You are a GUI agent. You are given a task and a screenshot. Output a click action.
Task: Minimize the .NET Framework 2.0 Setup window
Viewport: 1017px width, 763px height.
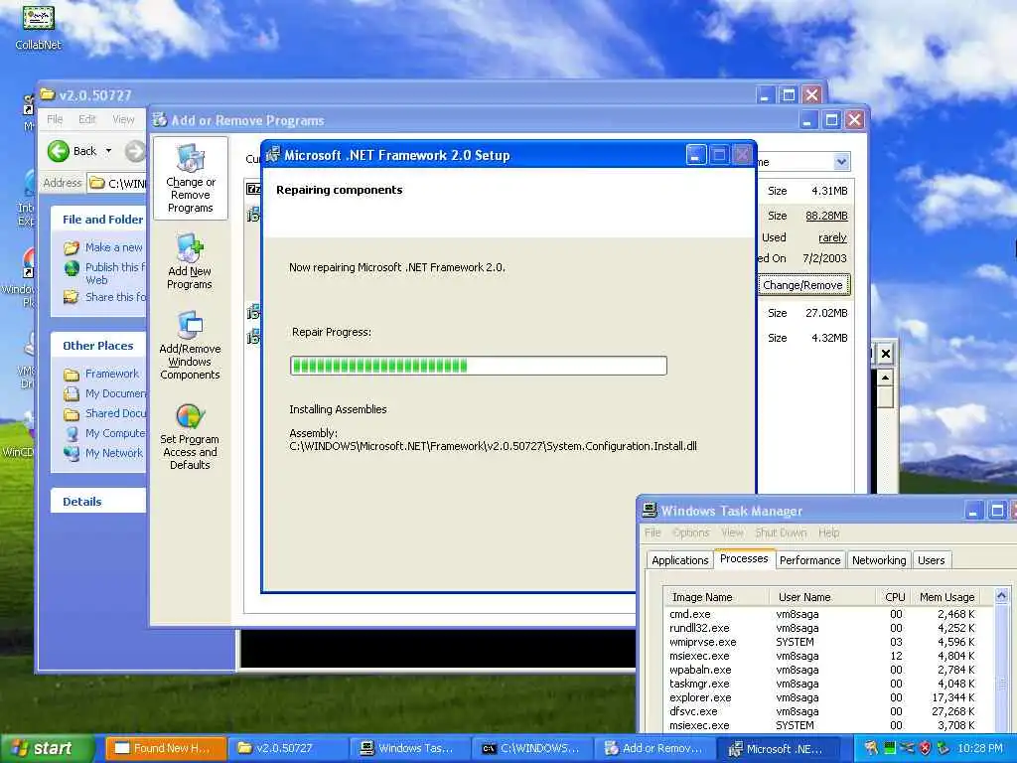(x=696, y=155)
